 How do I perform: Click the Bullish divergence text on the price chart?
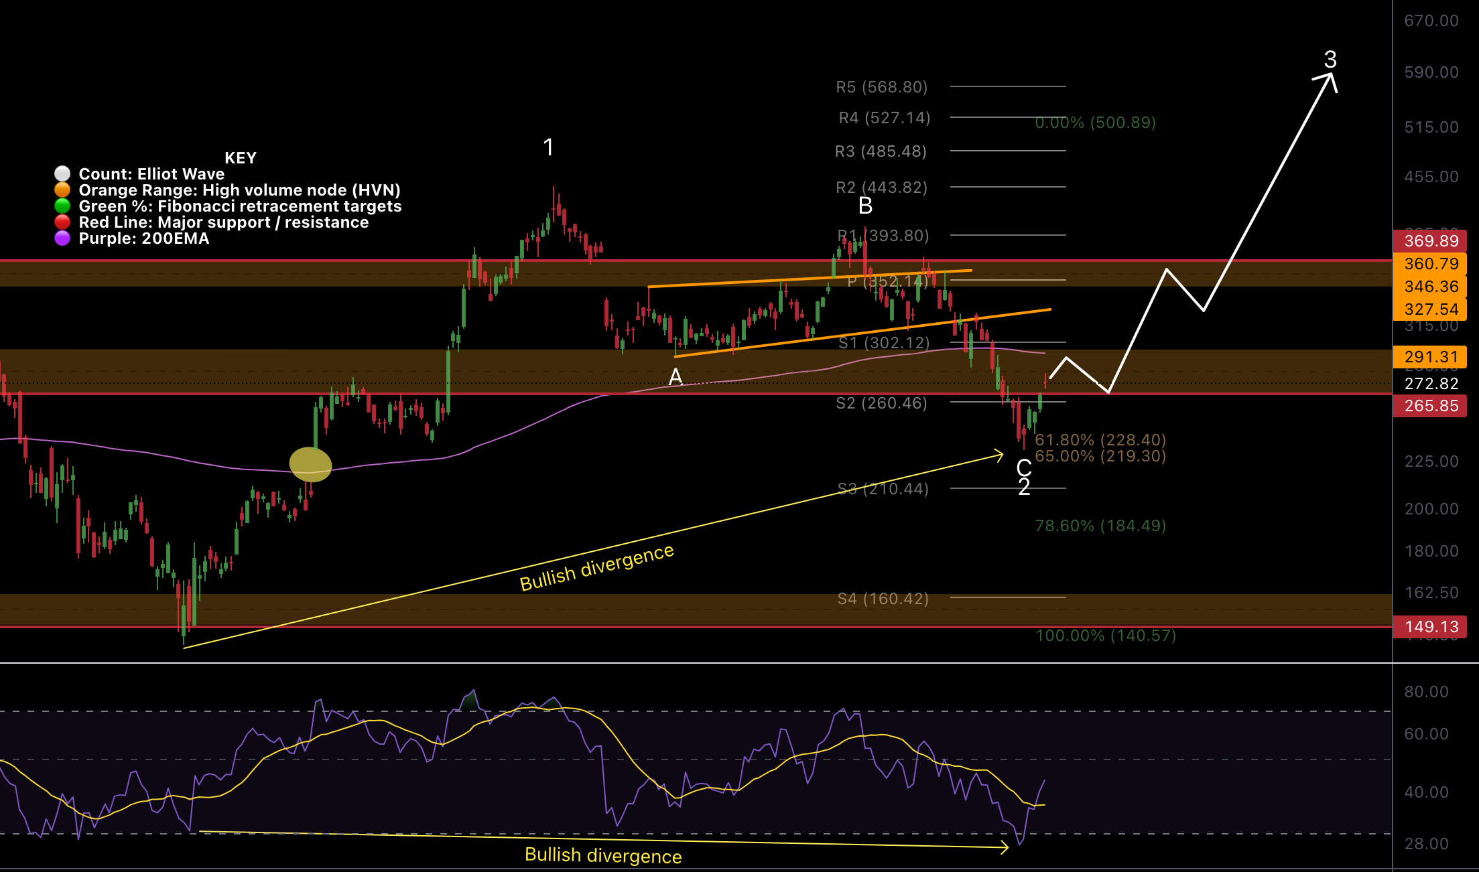point(596,567)
